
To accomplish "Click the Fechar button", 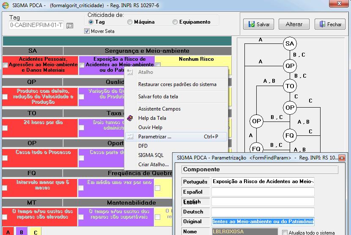I will coord(330,24).
